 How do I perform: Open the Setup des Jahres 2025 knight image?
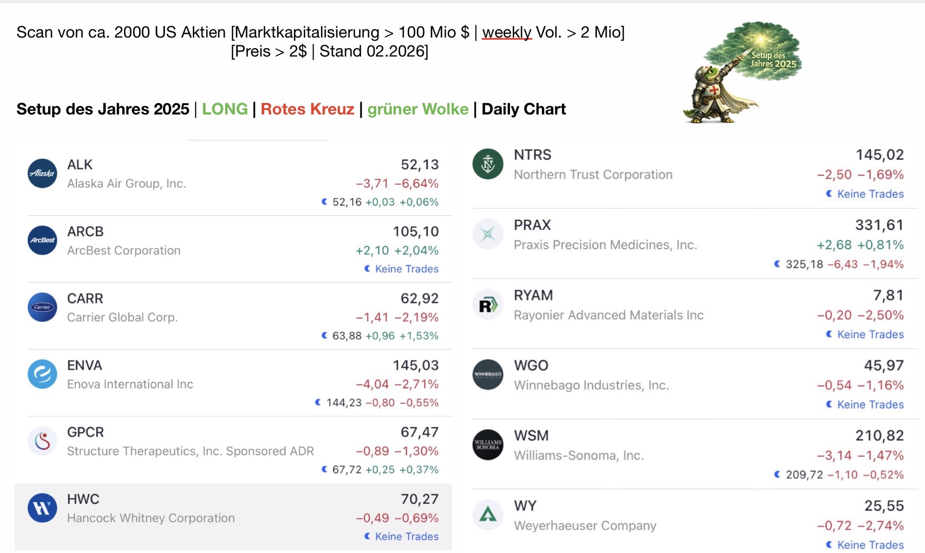pos(741,73)
